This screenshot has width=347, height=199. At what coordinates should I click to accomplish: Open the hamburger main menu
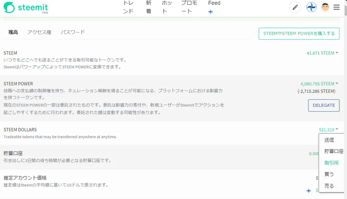(337, 7)
